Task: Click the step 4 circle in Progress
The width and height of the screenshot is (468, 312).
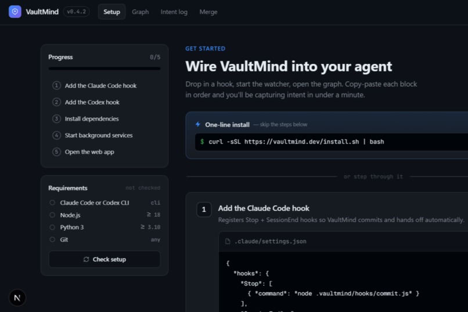Action: (56, 135)
